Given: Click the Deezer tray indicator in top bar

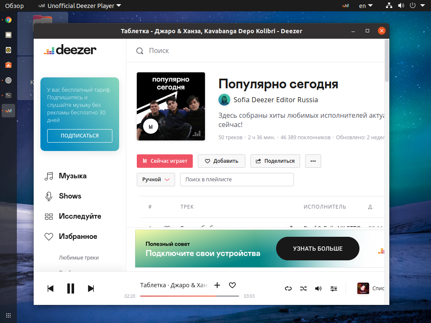Looking at the screenshot, I should click(x=346, y=5).
